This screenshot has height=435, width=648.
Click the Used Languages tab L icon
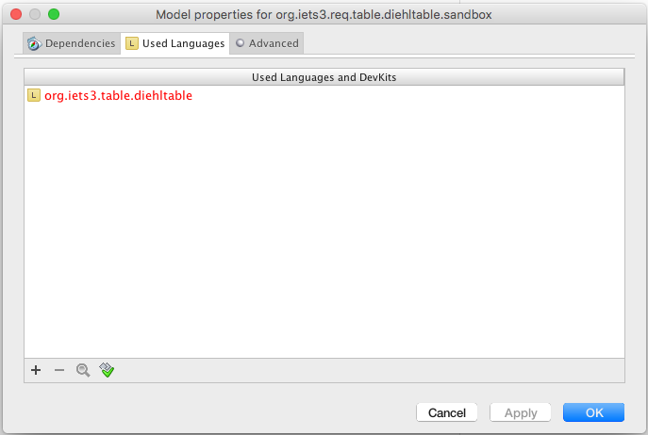[x=132, y=43]
